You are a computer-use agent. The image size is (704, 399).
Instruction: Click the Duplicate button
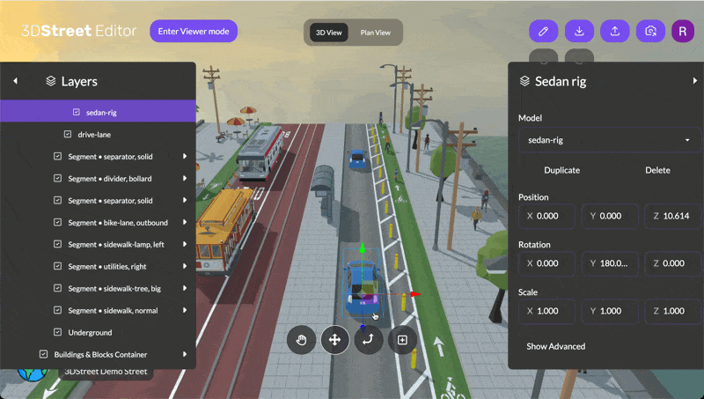[x=561, y=170]
